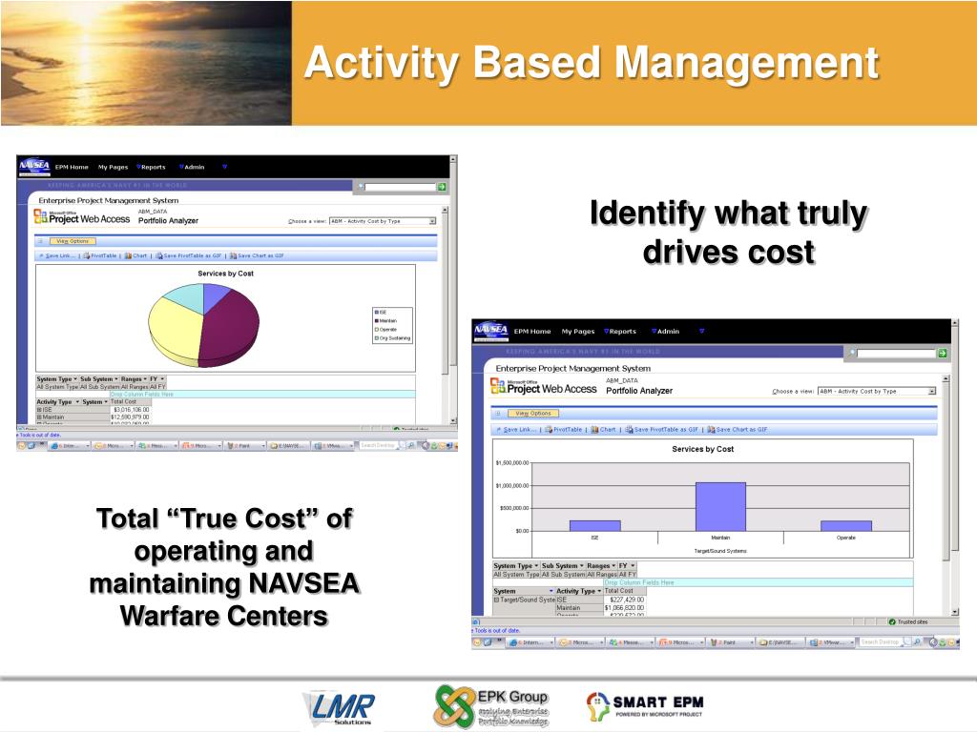Expand Maintain row in left pivot table
Image resolution: width=977 pixels, height=732 pixels.
[39, 417]
